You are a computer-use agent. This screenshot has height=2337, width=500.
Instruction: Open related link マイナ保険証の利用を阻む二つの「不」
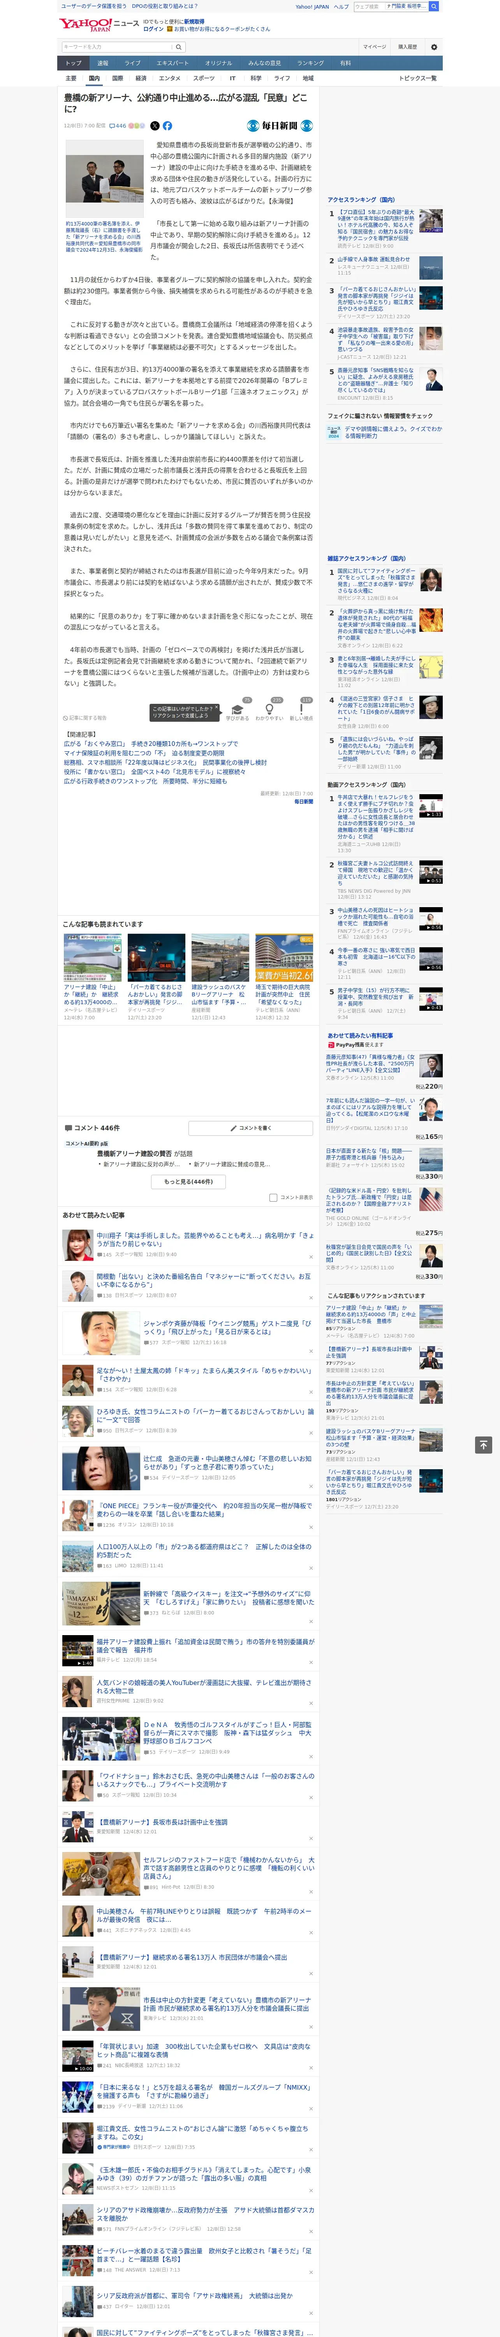144,753
